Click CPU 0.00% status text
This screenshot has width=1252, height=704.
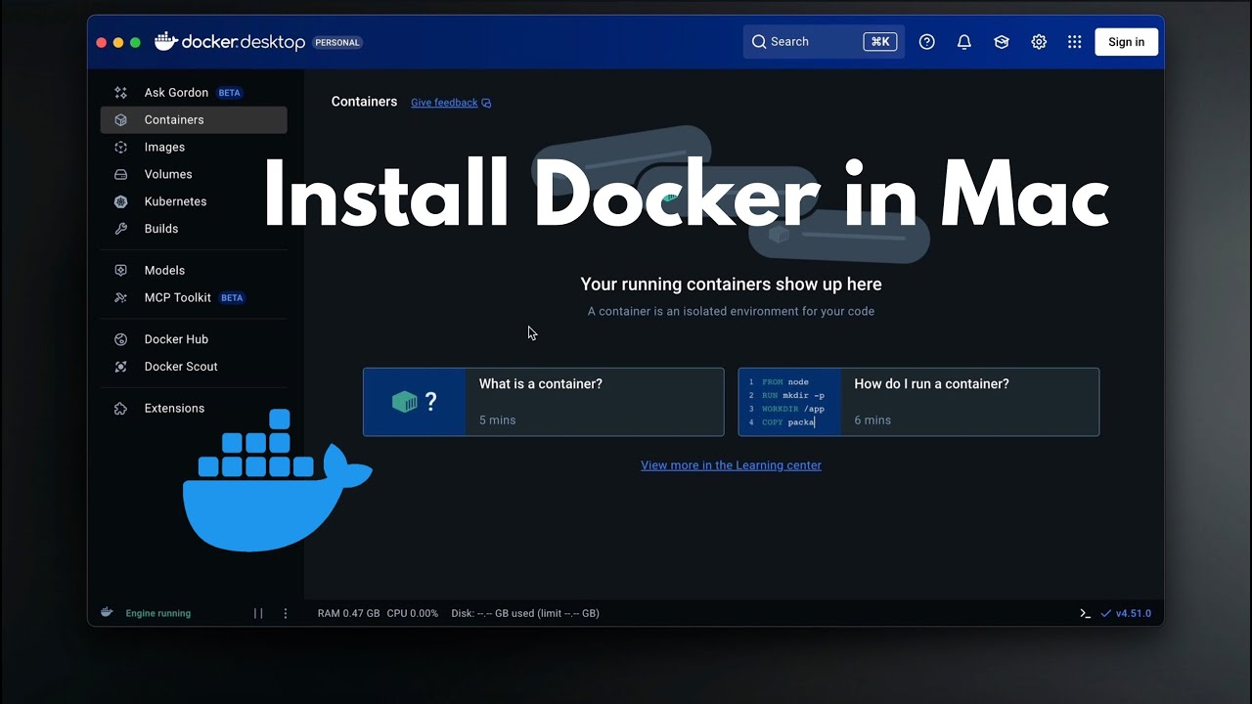412,613
